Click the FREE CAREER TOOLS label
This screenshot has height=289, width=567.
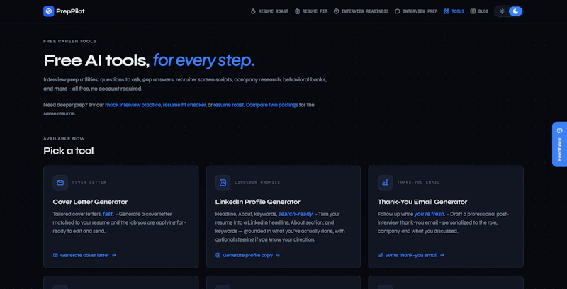coord(69,41)
